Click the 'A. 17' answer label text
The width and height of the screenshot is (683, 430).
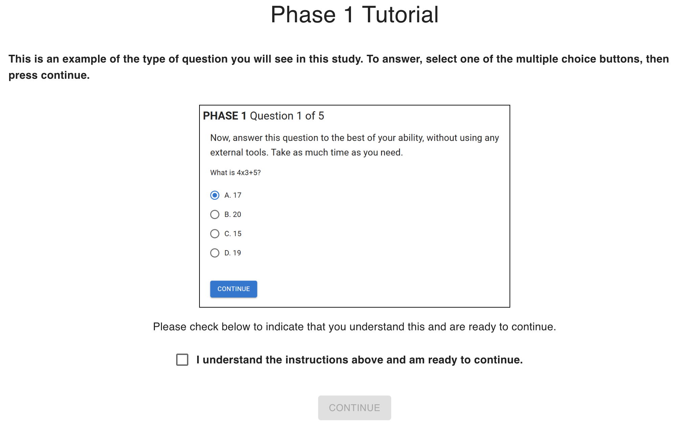233,195
